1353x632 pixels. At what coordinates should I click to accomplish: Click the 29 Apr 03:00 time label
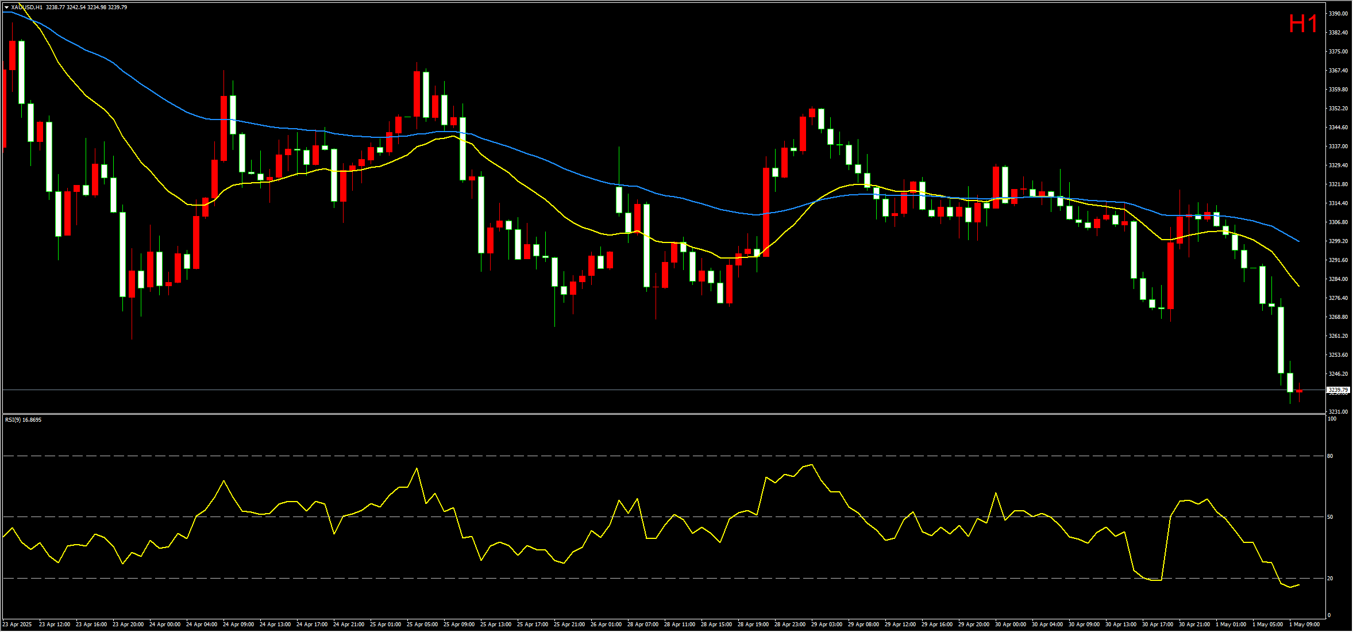coord(827,625)
